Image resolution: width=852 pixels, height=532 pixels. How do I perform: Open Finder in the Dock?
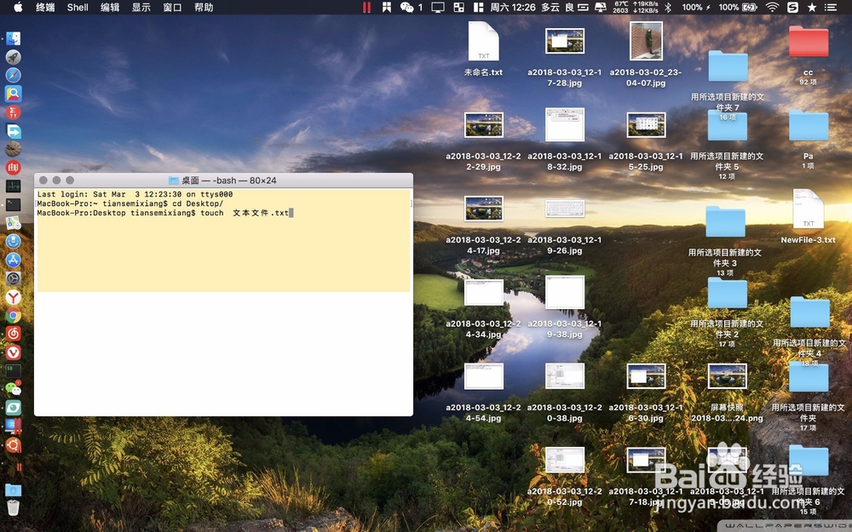click(13, 38)
